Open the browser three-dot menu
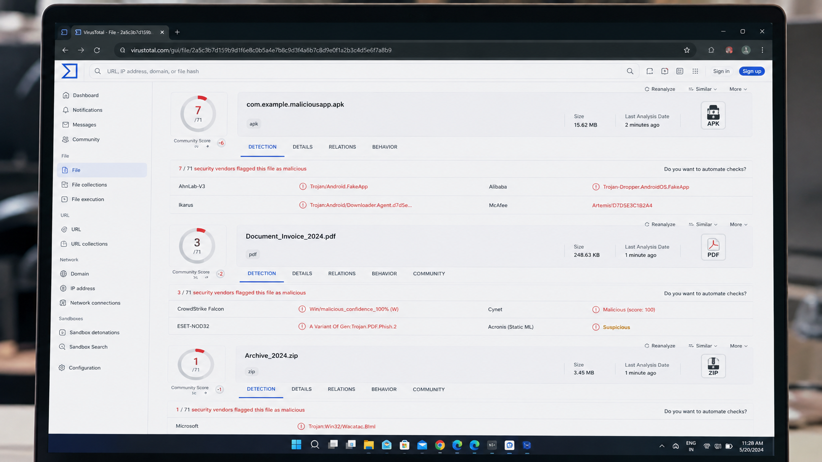822x462 pixels. pos(763,50)
